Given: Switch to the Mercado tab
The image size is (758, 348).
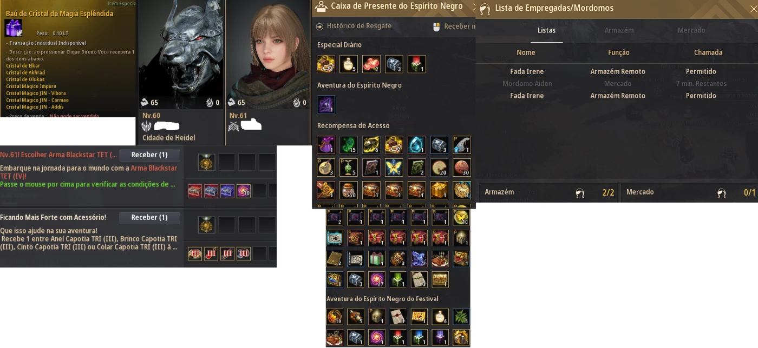Looking at the screenshot, I should pyautogui.click(x=691, y=30).
